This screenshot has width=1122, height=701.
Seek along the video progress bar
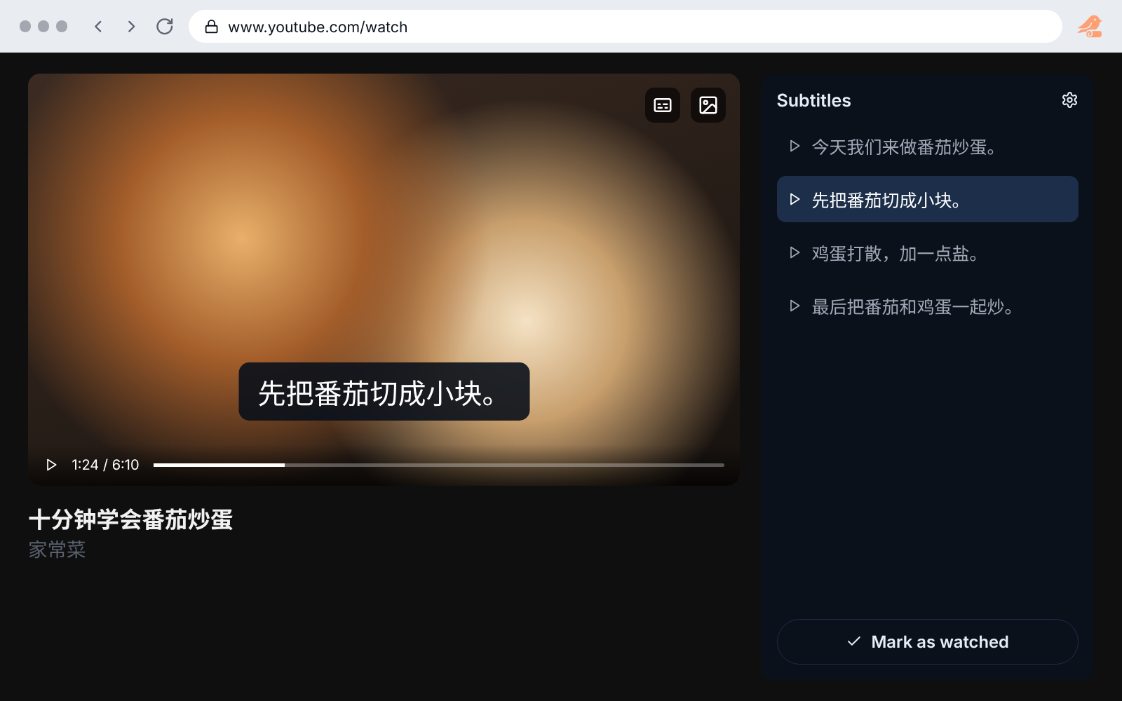click(x=438, y=465)
